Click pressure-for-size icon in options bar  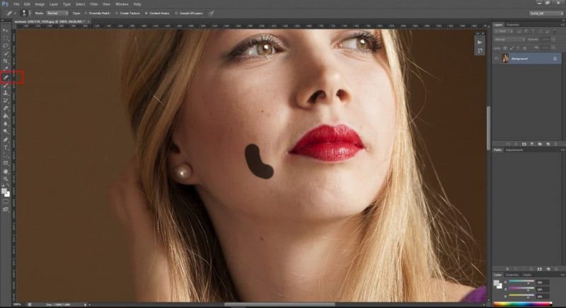[212, 13]
